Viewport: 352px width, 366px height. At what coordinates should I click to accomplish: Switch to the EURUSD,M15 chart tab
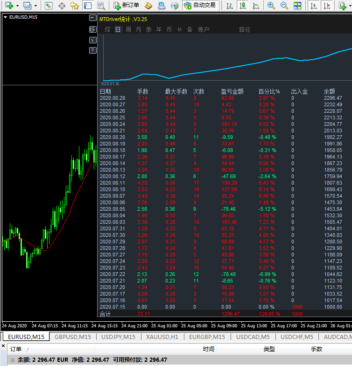click(26, 337)
